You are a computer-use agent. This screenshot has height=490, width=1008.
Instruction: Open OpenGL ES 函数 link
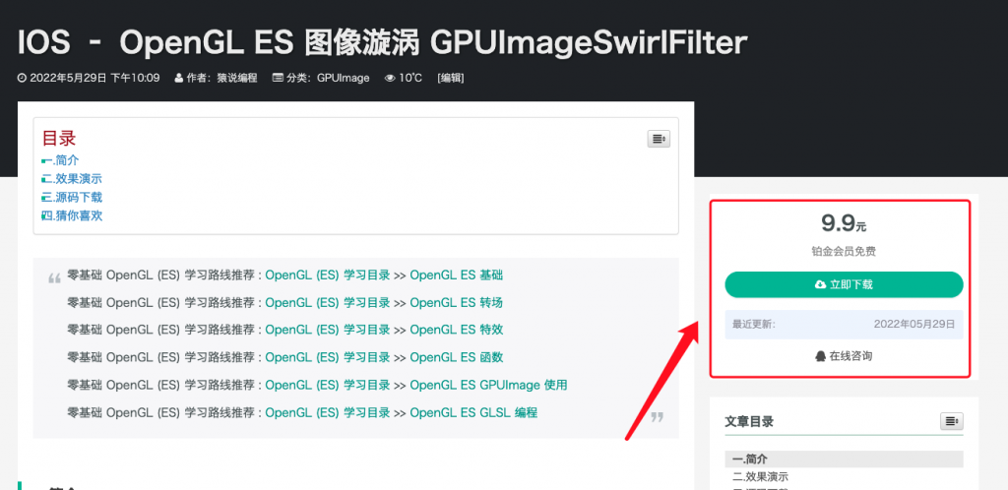point(457,358)
